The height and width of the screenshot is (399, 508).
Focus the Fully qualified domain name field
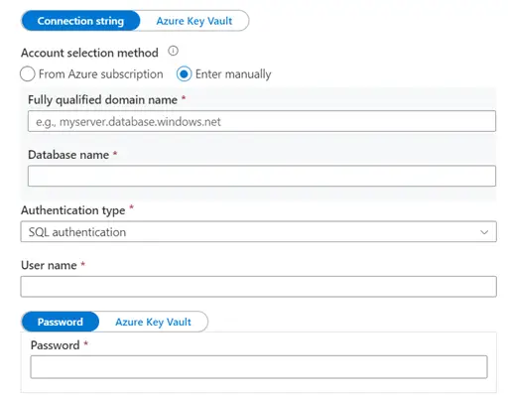[x=262, y=121]
